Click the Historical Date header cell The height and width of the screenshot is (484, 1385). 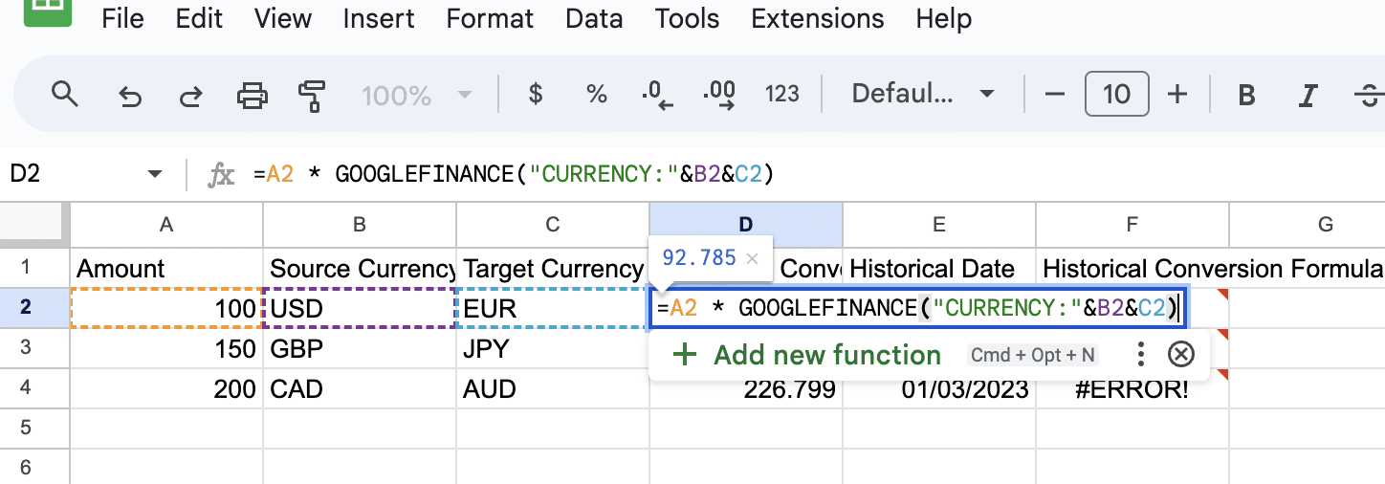tap(939, 269)
